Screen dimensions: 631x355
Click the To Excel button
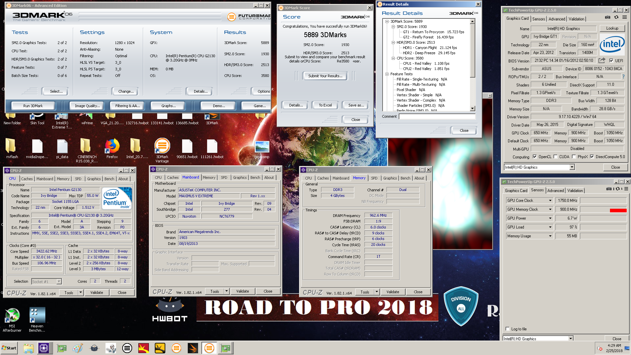325,105
